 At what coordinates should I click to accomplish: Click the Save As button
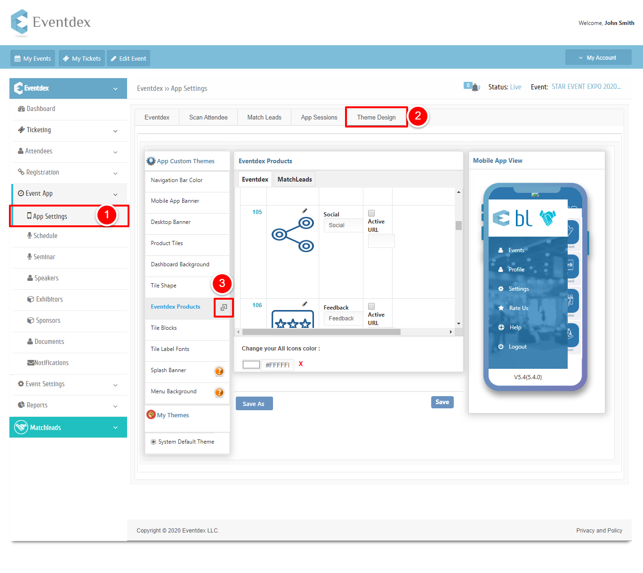coord(254,404)
